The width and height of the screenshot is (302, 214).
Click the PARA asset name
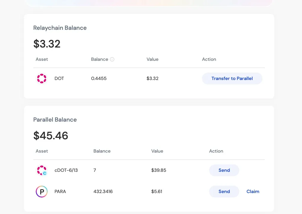pyautogui.click(x=60, y=192)
